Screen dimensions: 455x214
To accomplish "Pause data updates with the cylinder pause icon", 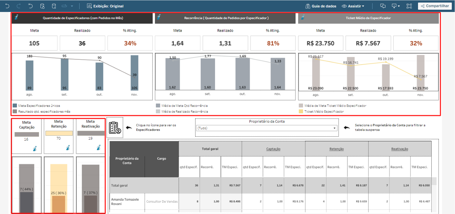I will [54, 6].
